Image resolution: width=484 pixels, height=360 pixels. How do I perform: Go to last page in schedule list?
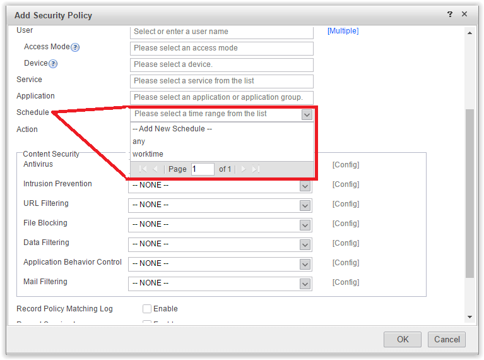[256, 169]
